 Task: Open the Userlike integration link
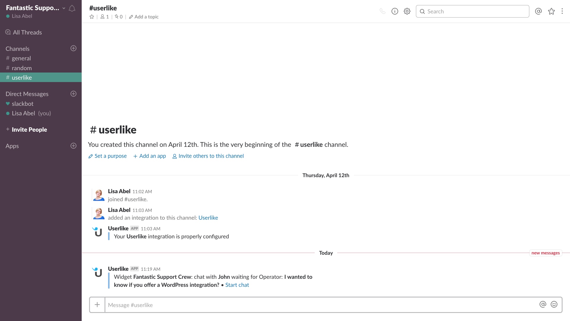tap(208, 218)
